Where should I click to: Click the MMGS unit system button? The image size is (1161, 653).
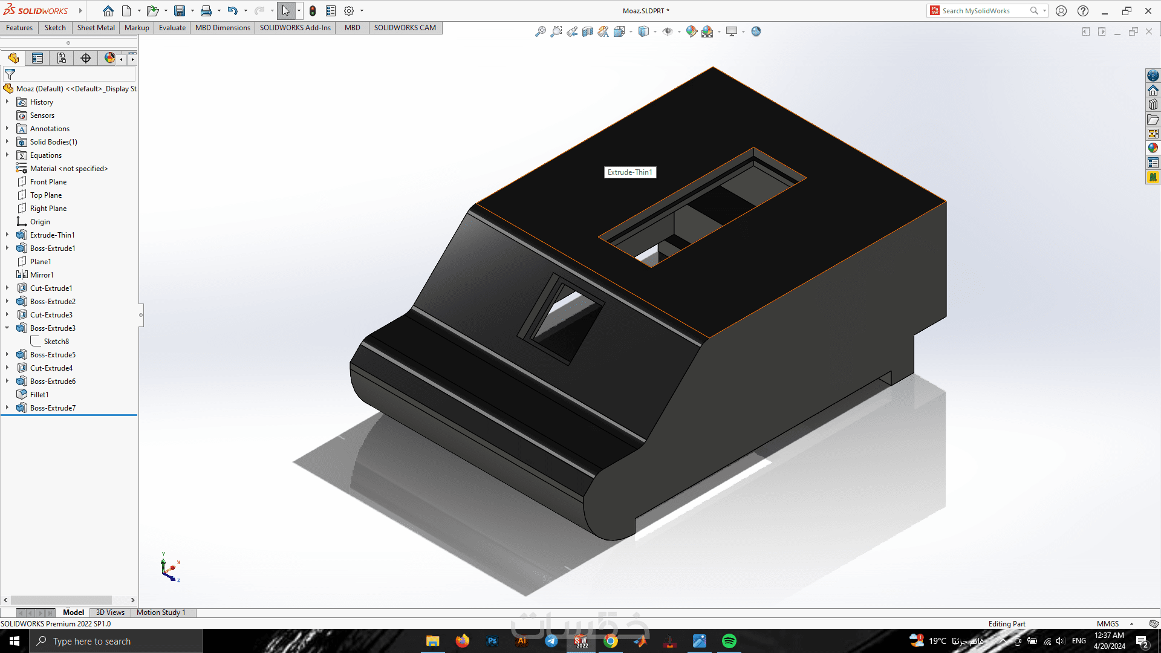[x=1108, y=624]
